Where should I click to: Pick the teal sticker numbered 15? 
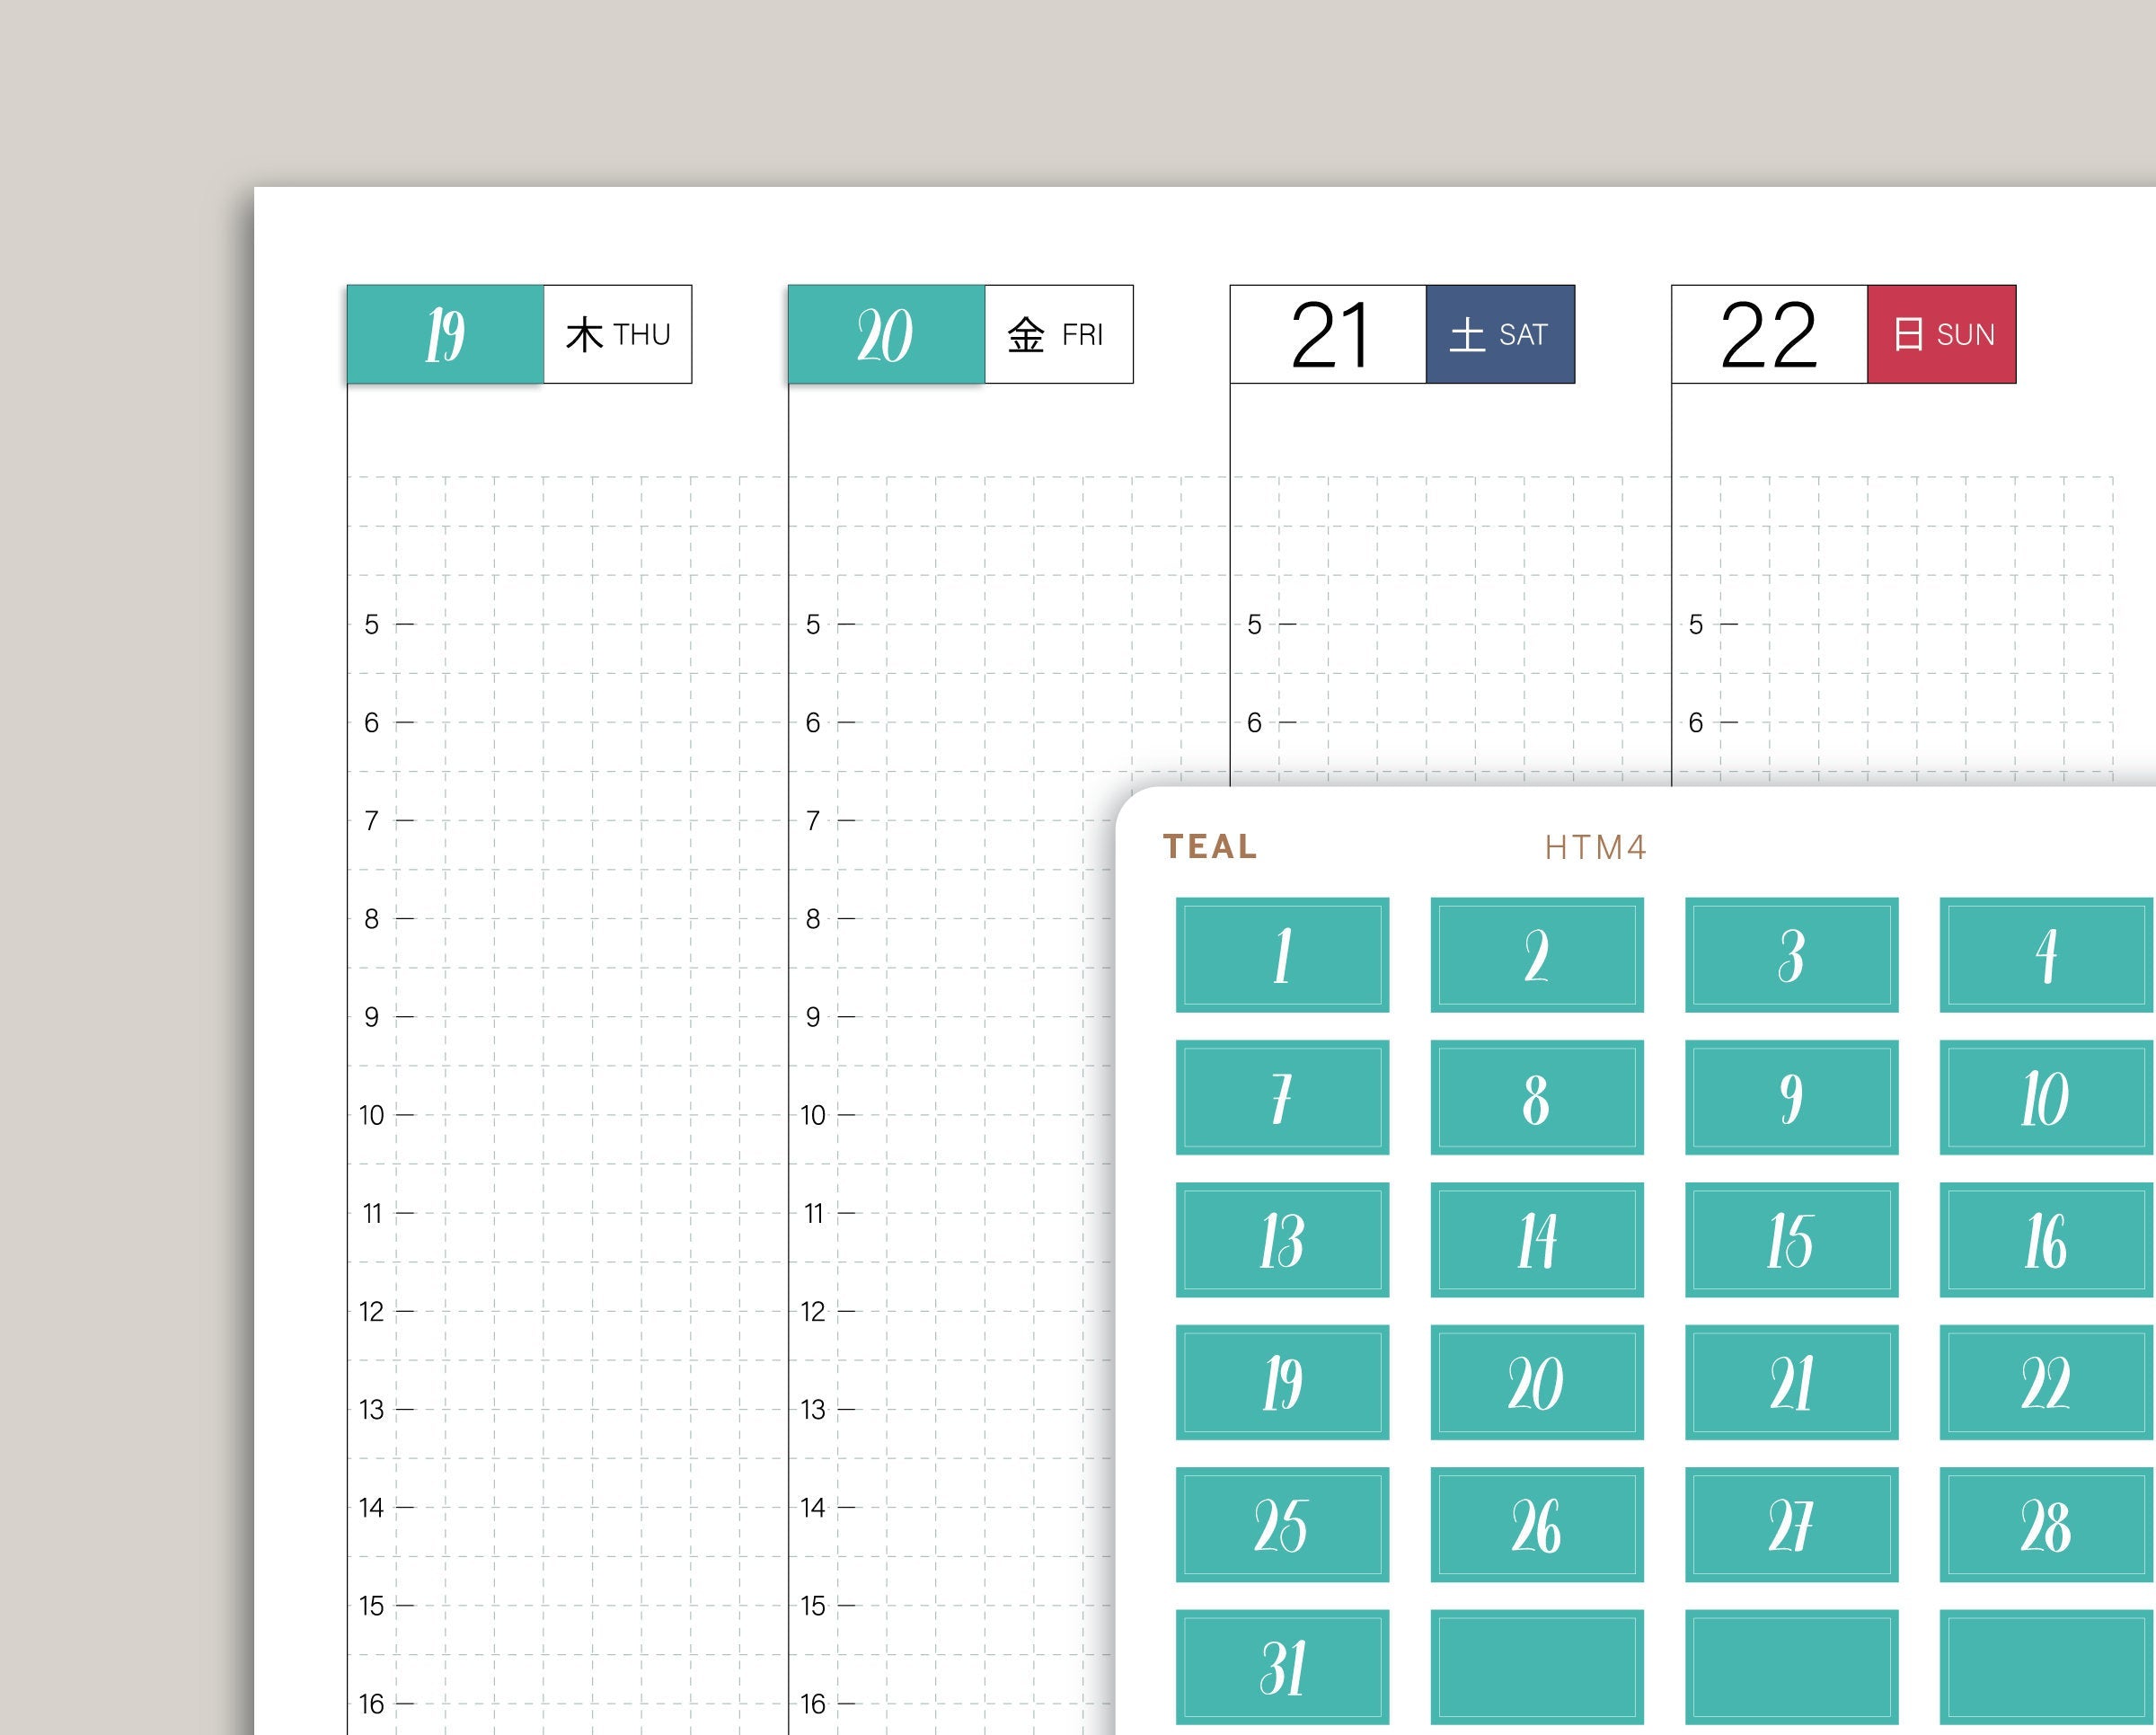[x=1791, y=1240]
